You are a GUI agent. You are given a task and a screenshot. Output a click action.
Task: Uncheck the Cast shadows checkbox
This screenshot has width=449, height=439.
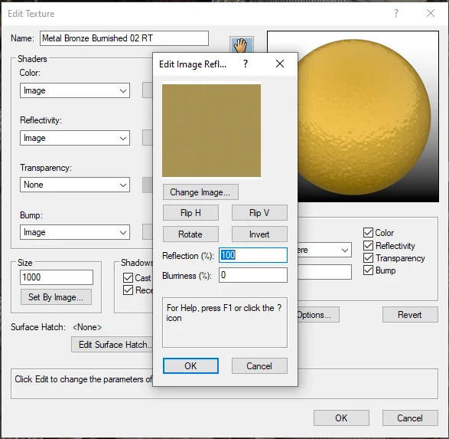pyautogui.click(x=128, y=277)
